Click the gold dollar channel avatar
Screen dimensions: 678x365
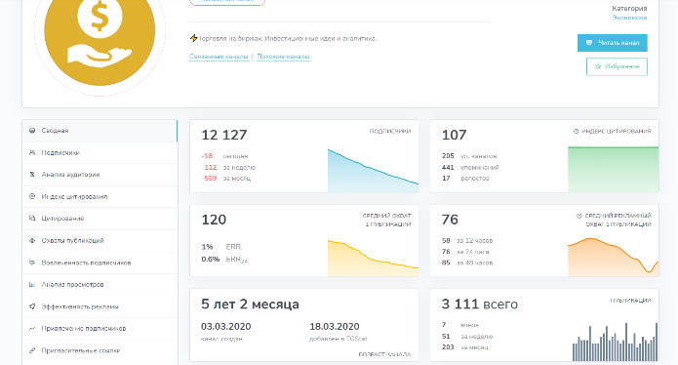click(x=100, y=34)
